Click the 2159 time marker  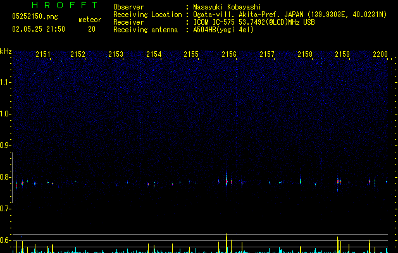342,54
